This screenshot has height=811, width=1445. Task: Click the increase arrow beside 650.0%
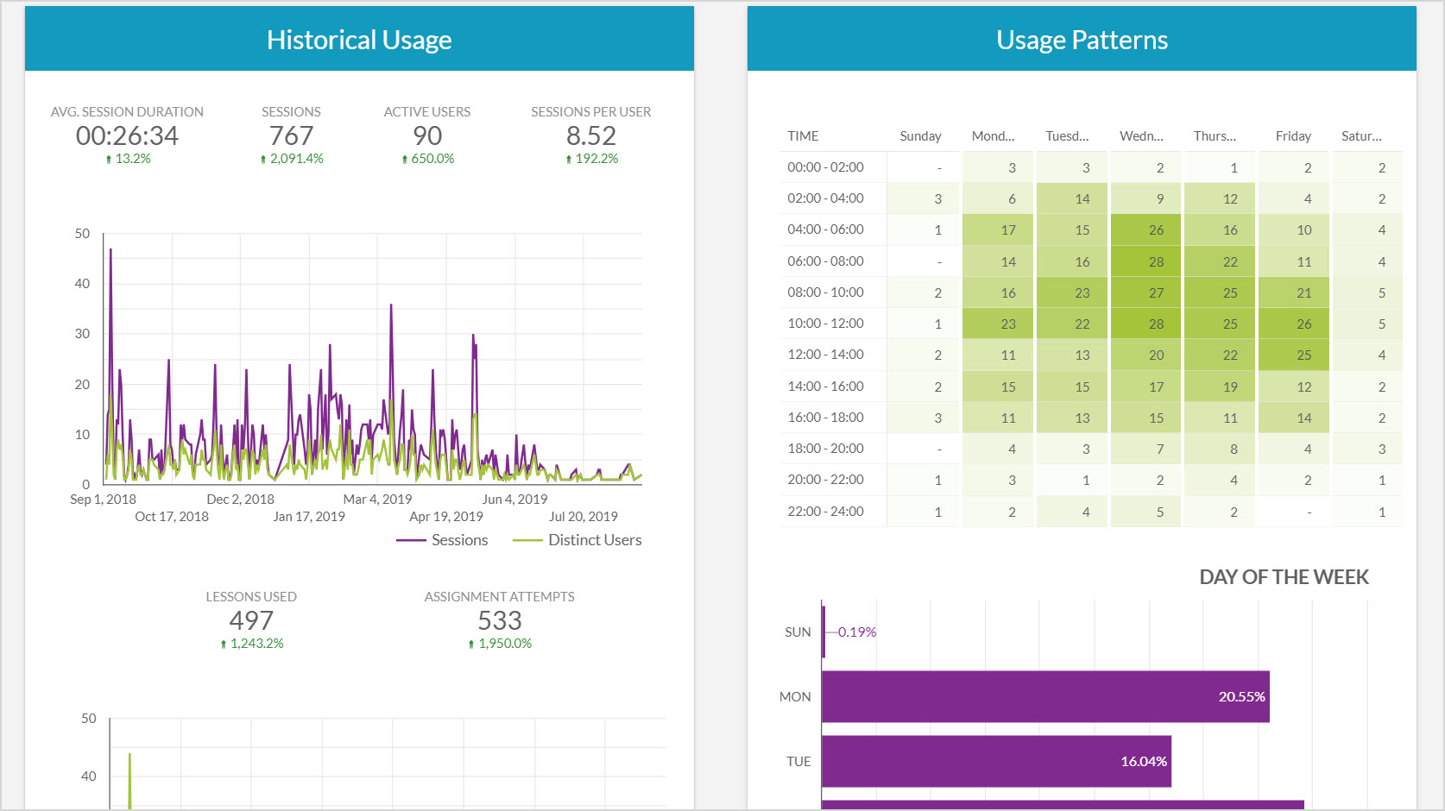pos(405,160)
